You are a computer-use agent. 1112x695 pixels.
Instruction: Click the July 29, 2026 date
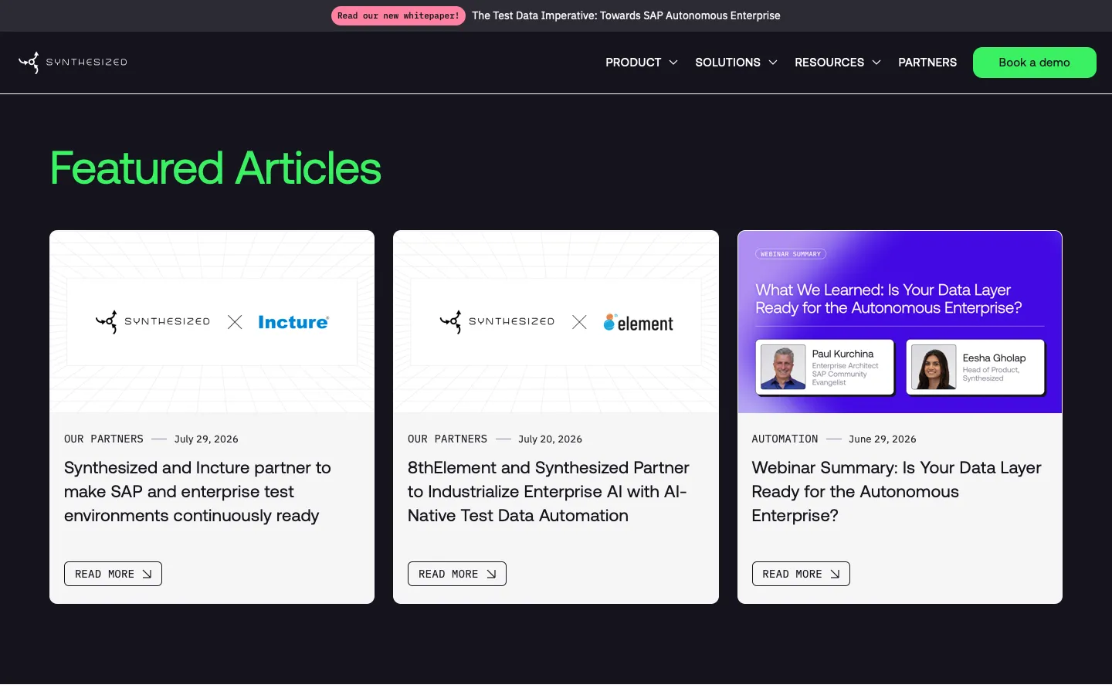(x=206, y=439)
